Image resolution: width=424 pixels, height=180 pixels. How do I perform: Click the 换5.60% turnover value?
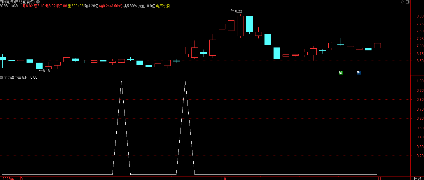130,6
